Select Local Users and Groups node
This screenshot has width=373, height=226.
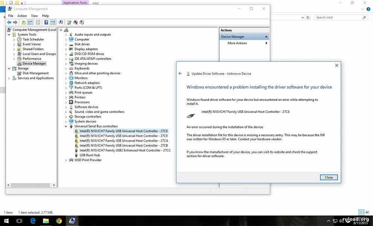pyautogui.click(x=39, y=54)
